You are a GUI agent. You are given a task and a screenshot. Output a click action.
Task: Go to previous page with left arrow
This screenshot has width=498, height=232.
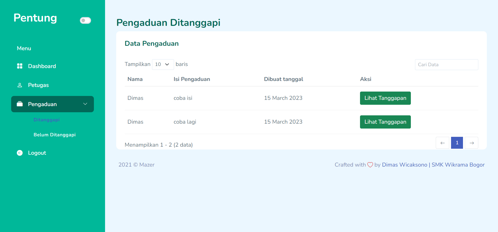442,143
